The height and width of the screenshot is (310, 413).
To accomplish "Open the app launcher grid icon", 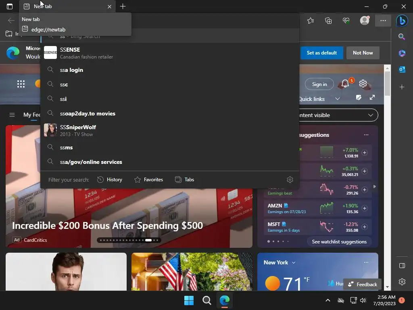I will tap(21, 84).
